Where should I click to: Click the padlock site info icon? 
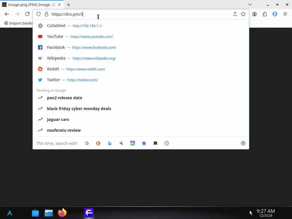(46, 14)
